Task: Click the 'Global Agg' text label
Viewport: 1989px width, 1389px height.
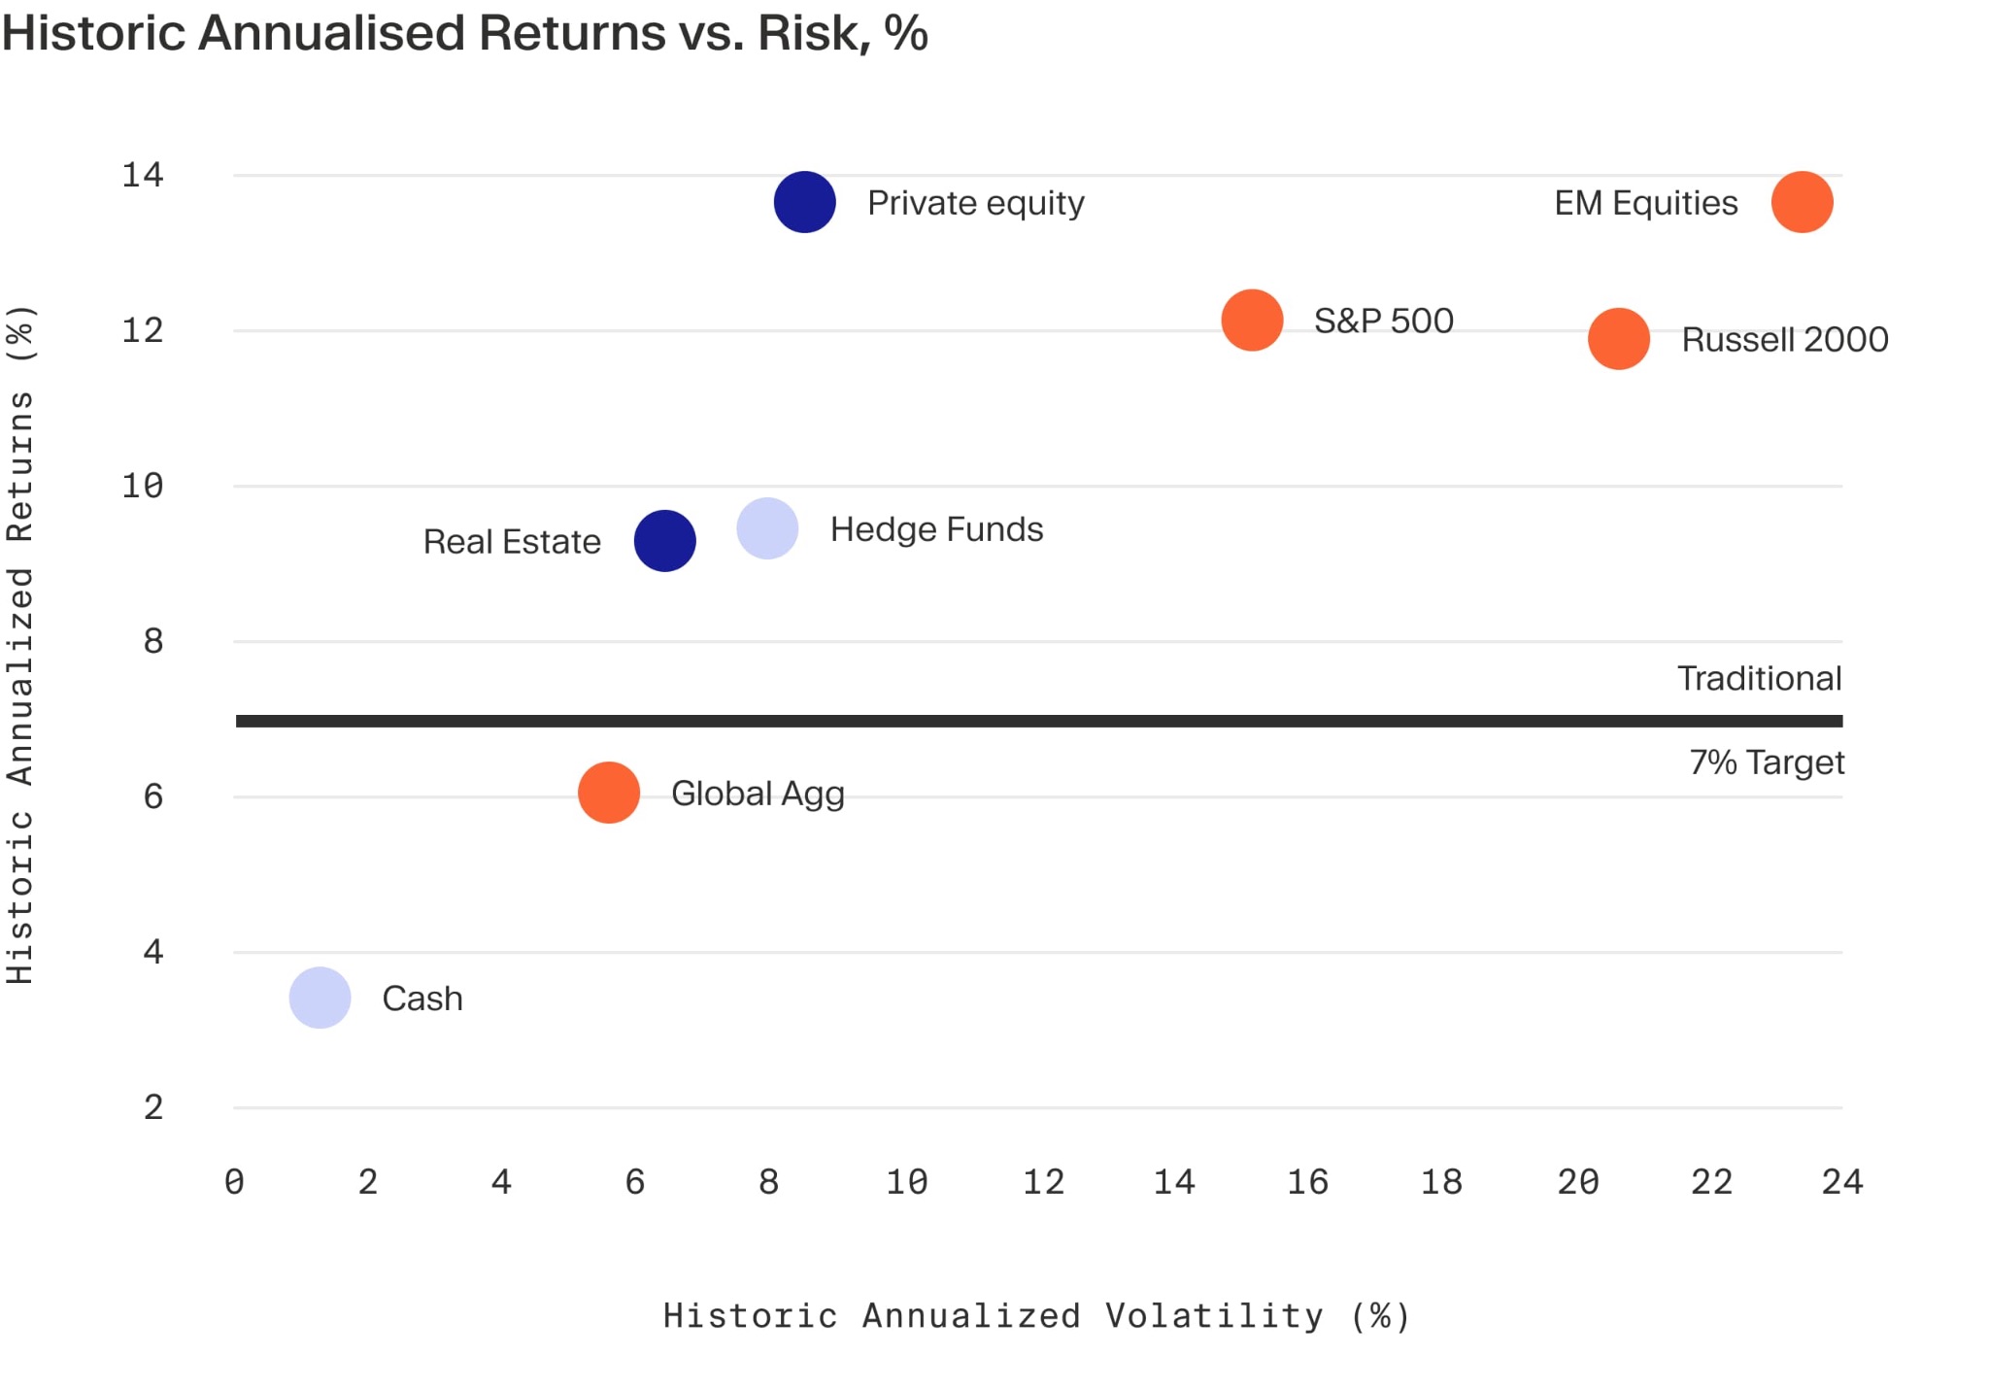Action: [758, 794]
